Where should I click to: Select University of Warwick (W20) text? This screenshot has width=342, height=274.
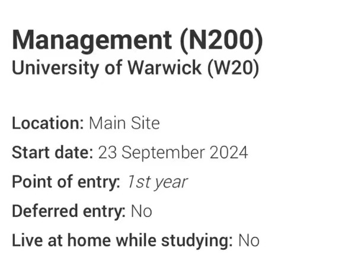pos(136,68)
